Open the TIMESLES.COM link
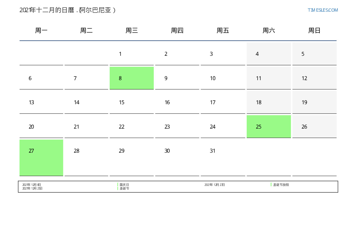Screen dimensions: 356x252 (323, 10)
